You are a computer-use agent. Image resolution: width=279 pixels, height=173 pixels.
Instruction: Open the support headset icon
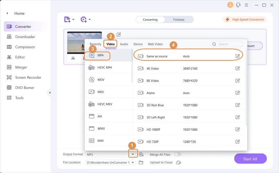[238, 5]
